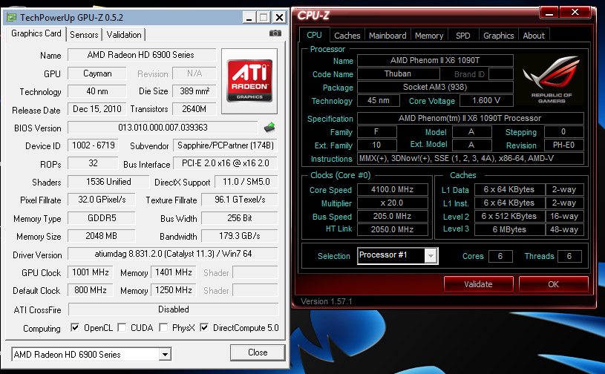The image size is (605, 374).
Task: Click the ATI CrossFire Disabled field
Action: click(x=173, y=309)
